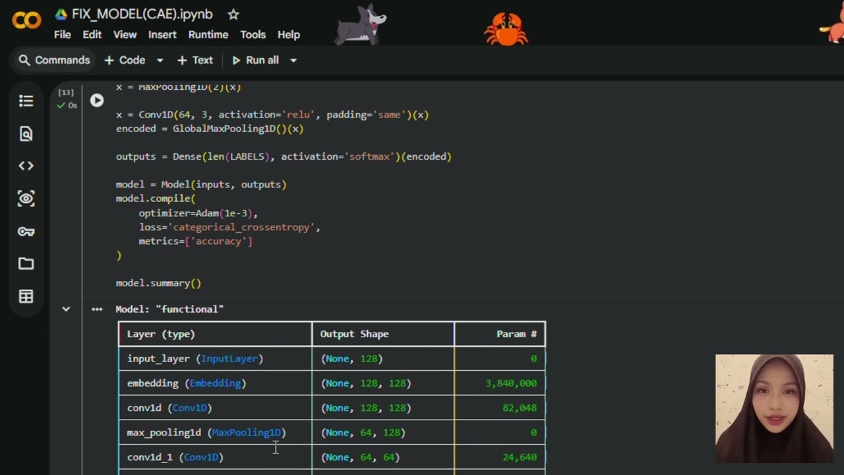Expand the Run all dropdown arrow
This screenshot has width=844, height=475.
pyautogui.click(x=293, y=60)
